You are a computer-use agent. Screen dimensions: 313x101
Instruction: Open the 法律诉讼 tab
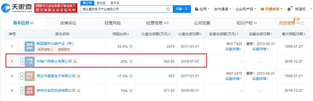[x=68, y=23]
